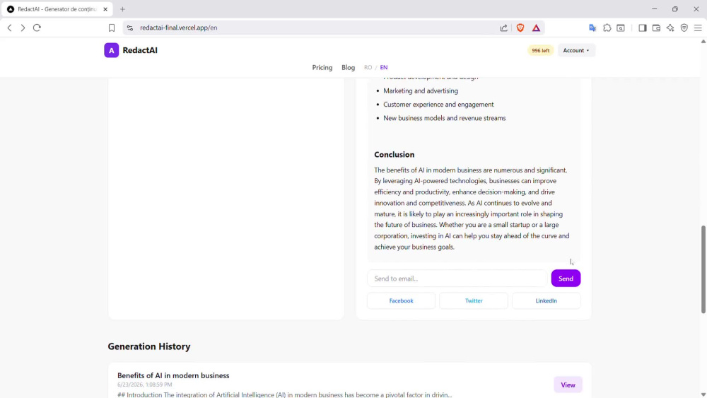Close the RedactAI browser tab
The height and width of the screenshot is (398, 707).
point(105,9)
